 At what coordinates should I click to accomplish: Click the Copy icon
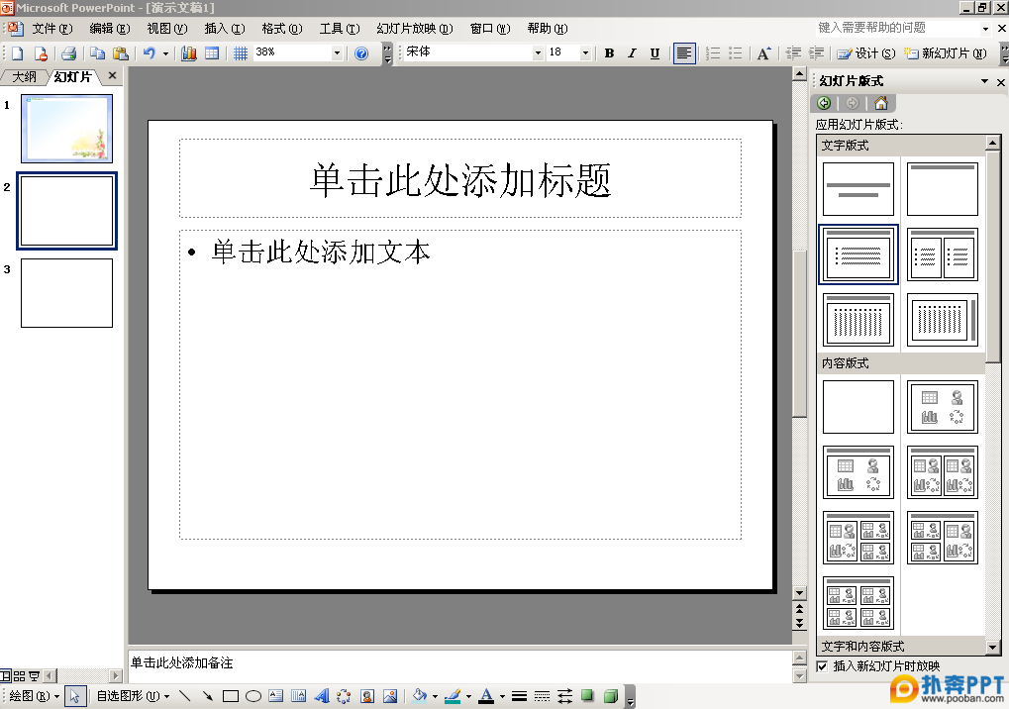(x=97, y=53)
